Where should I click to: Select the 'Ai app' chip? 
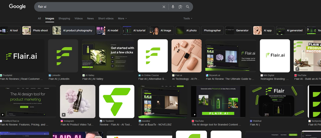(x=264, y=30)
